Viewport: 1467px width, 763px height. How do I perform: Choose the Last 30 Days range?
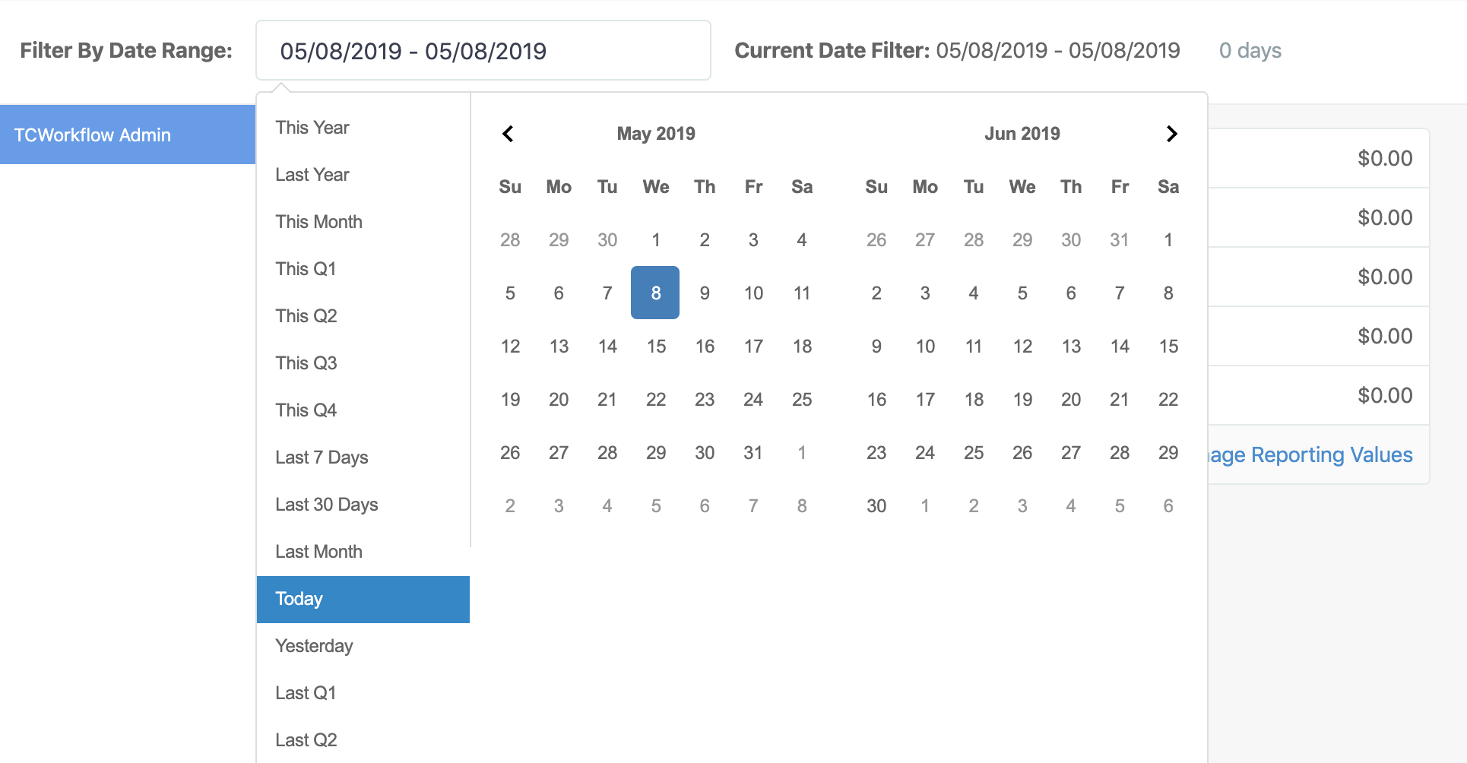pyautogui.click(x=363, y=505)
